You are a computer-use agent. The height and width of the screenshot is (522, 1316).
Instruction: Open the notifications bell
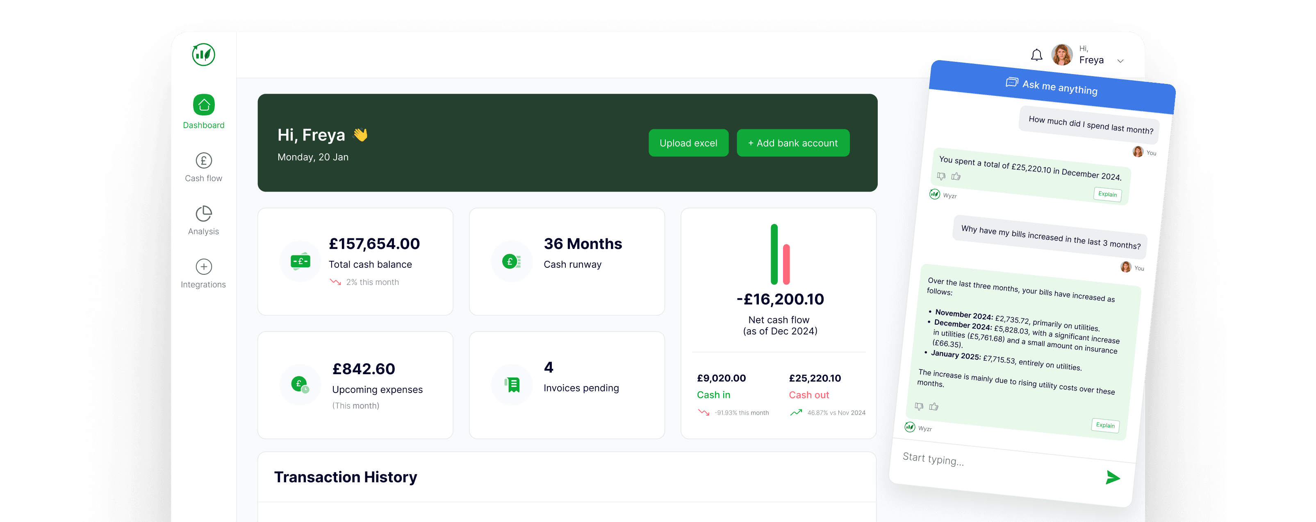click(1036, 55)
